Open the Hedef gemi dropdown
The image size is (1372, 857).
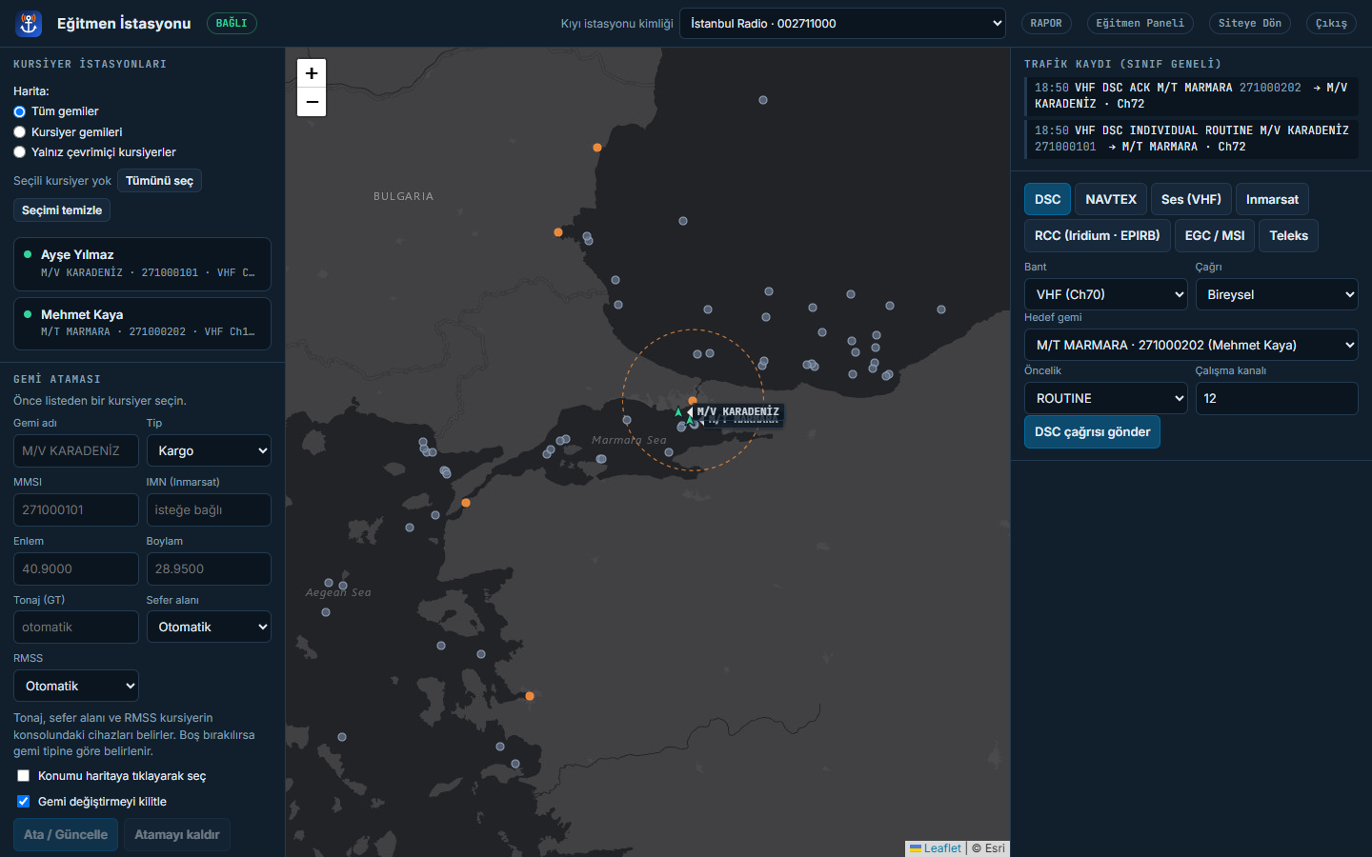[1191, 345]
